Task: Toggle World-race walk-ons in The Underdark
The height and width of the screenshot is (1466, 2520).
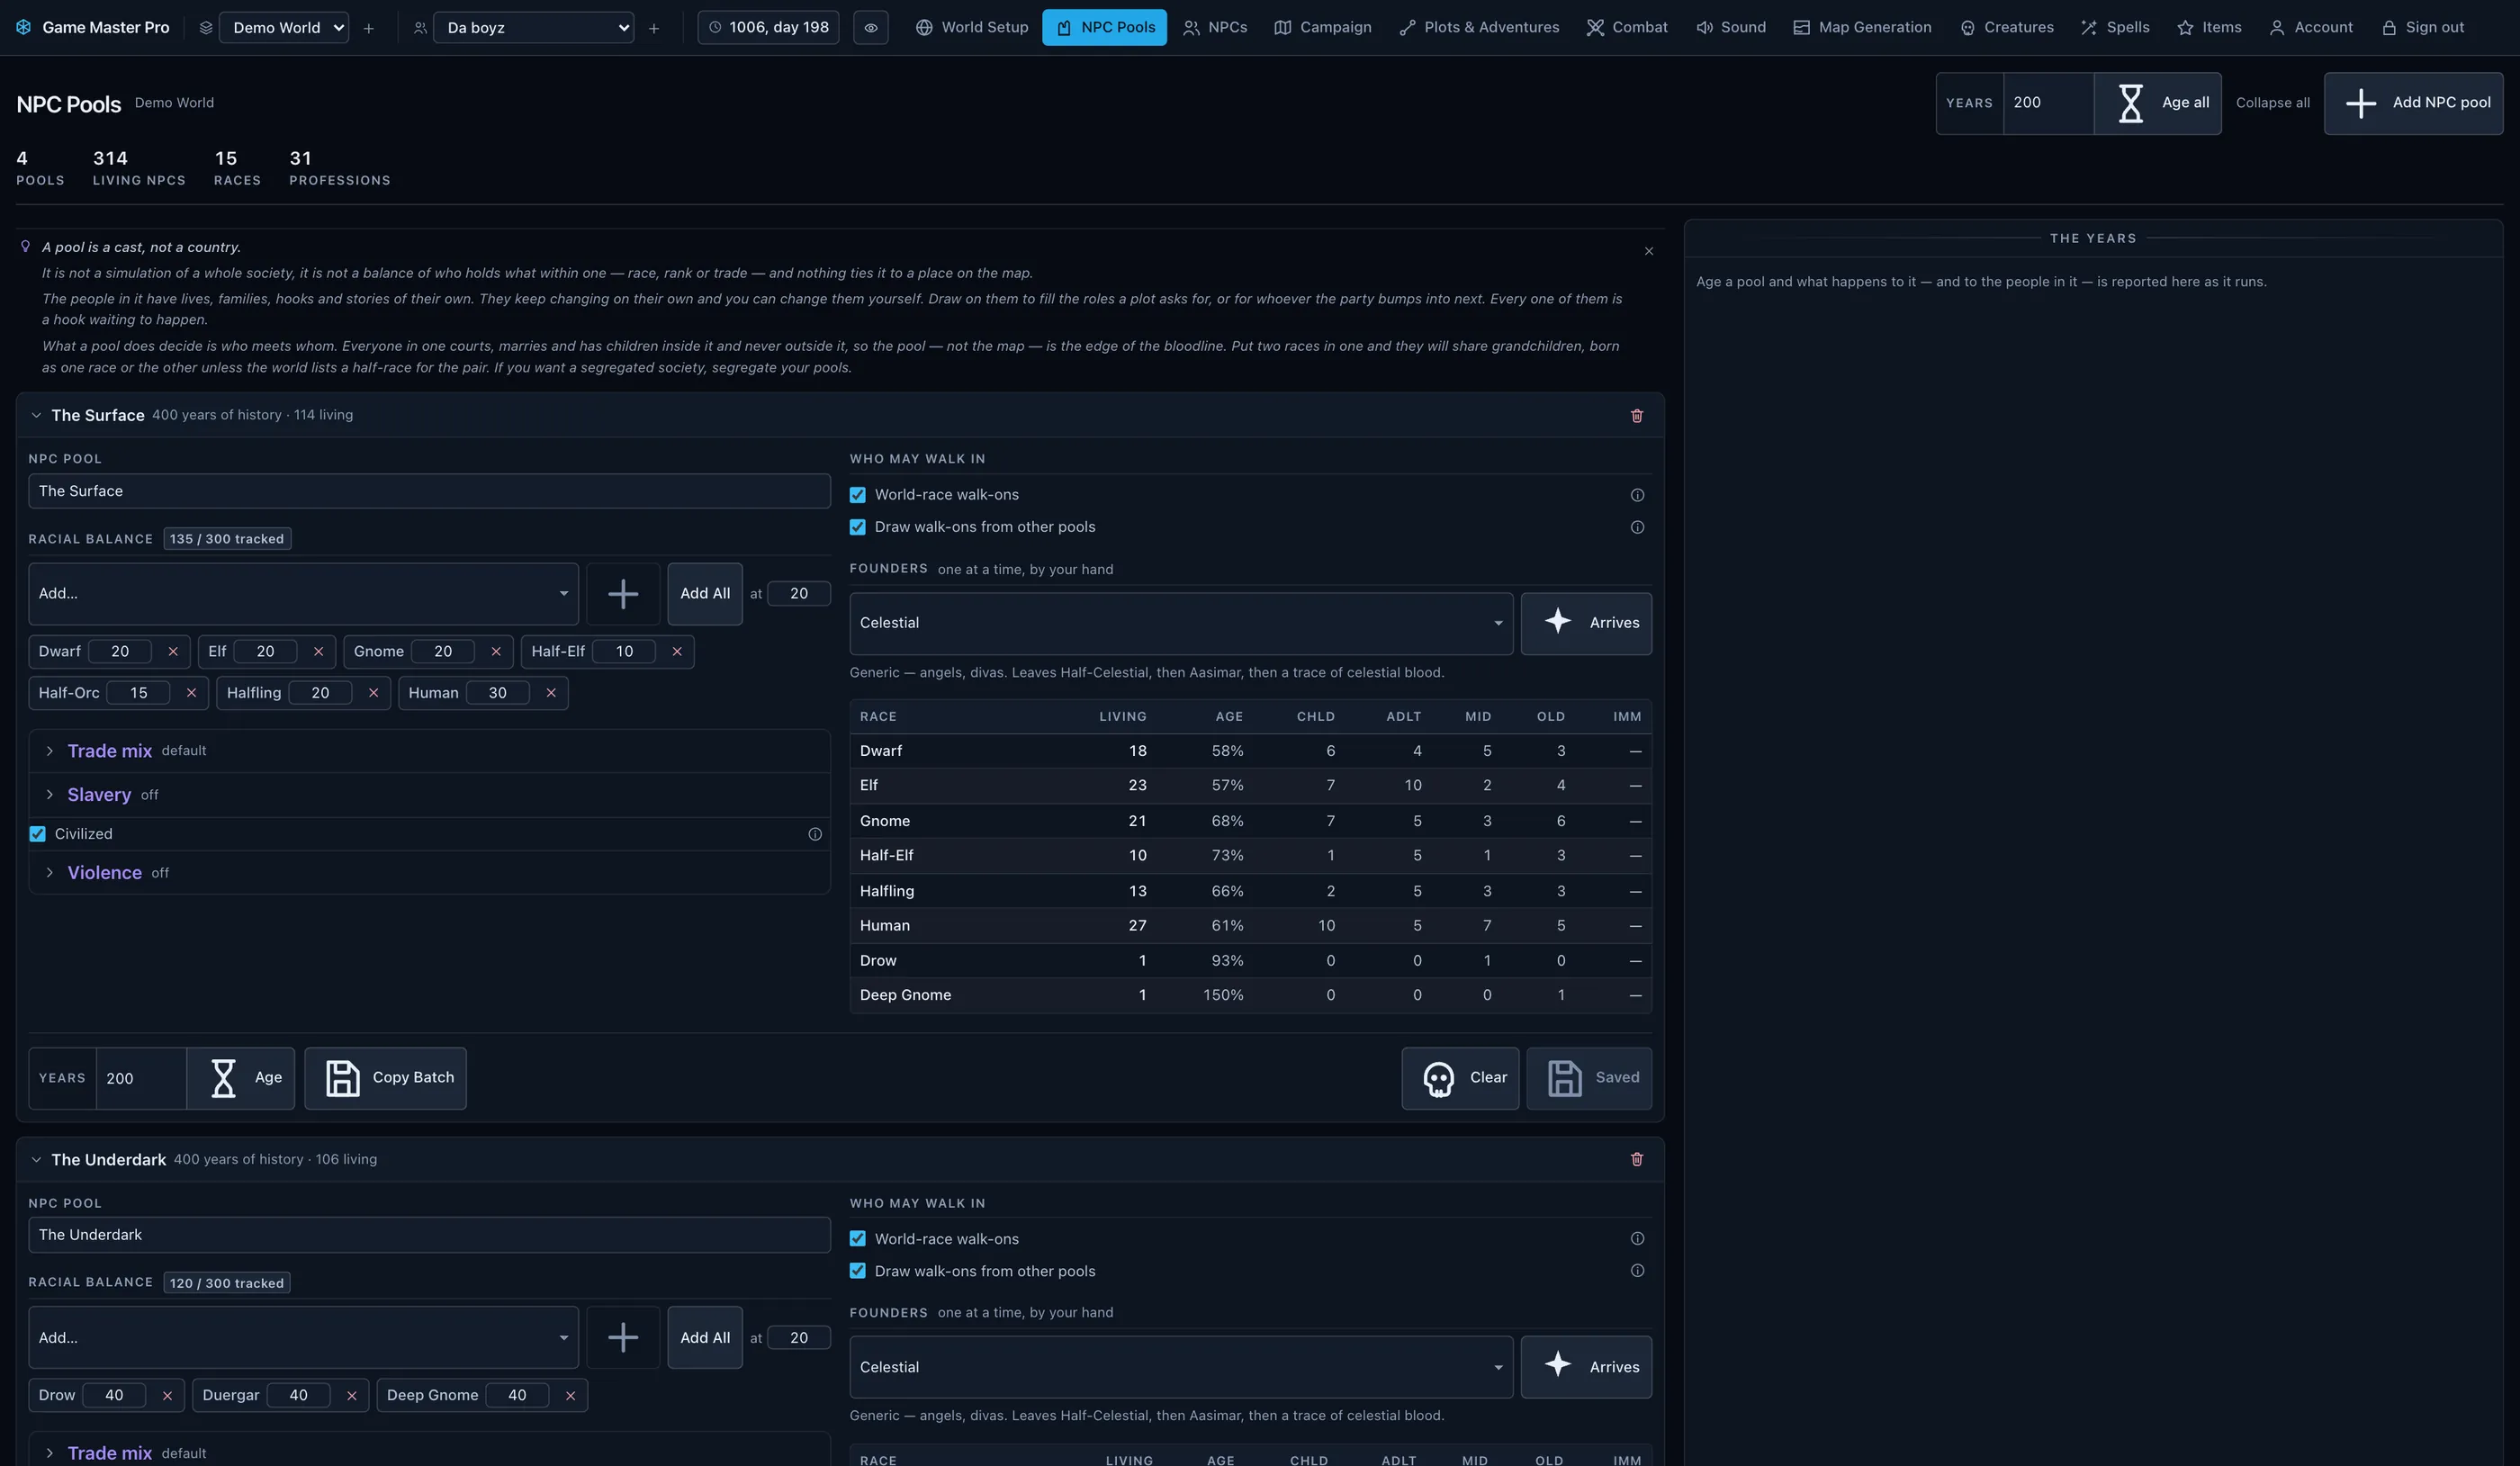Action: tap(858, 1238)
